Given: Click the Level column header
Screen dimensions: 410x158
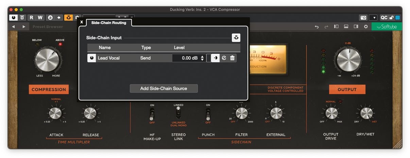Looking at the screenshot, I should [x=179, y=48].
